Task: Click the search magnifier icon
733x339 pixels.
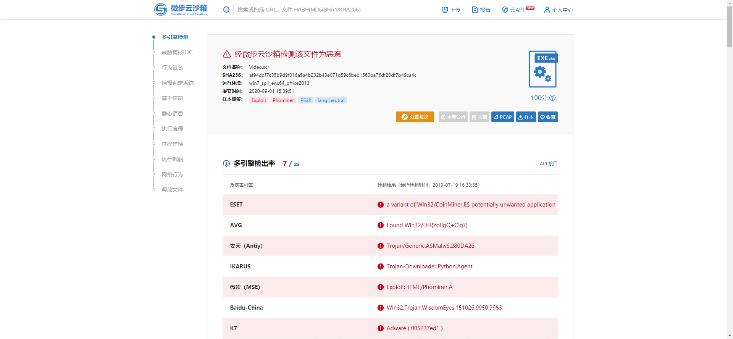Action: pyautogui.click(x=226, y=10)
